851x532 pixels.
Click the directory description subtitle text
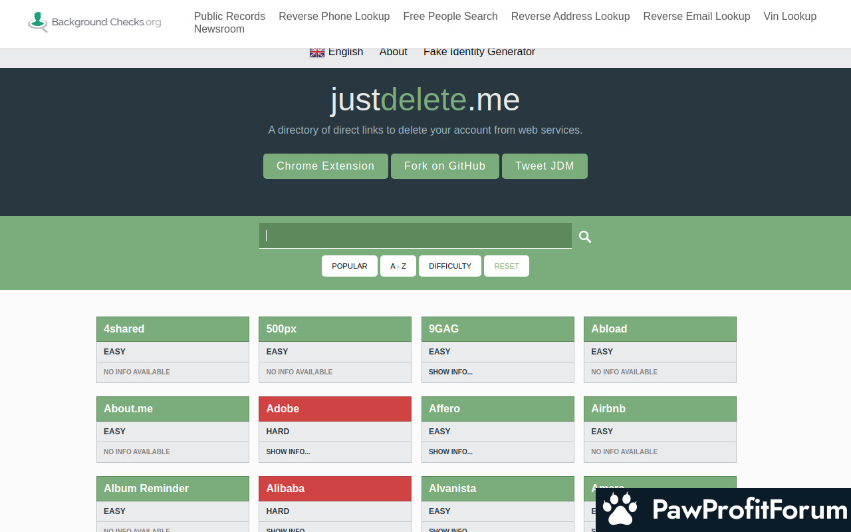pos(425,130)
